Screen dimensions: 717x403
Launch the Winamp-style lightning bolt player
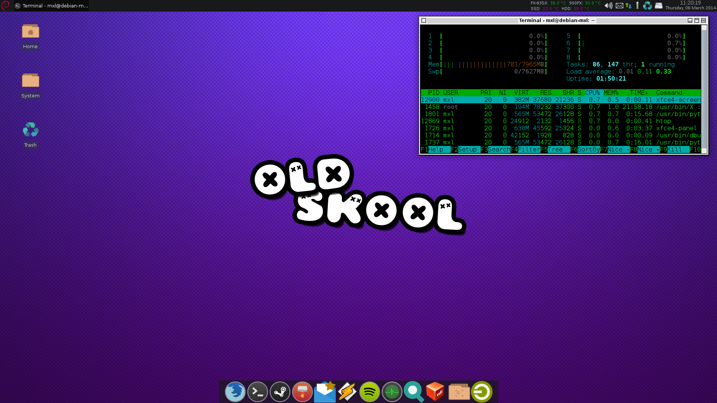[x=347, y=392]
